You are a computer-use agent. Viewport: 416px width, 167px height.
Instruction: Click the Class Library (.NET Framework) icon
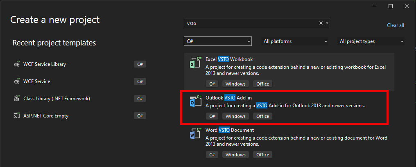[x=17, y=99]
